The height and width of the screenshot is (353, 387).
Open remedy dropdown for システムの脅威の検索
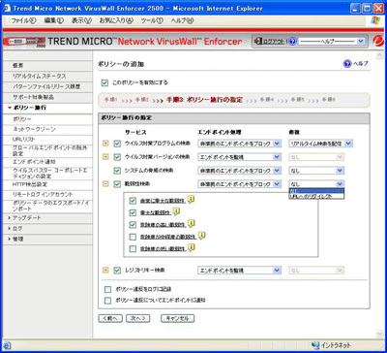click(x=316, y=171)
